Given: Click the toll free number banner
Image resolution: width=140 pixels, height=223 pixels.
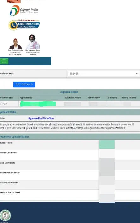Looking at the screenshot, I should [24, 25].
